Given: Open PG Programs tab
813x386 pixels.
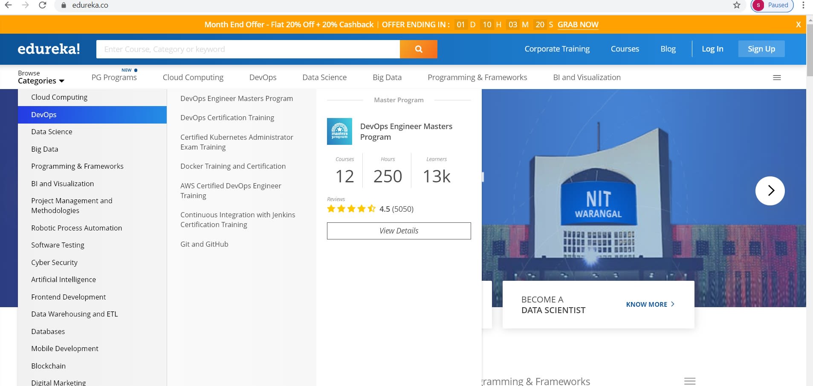Looking at the screenshot, I should (x=114, y=77).
